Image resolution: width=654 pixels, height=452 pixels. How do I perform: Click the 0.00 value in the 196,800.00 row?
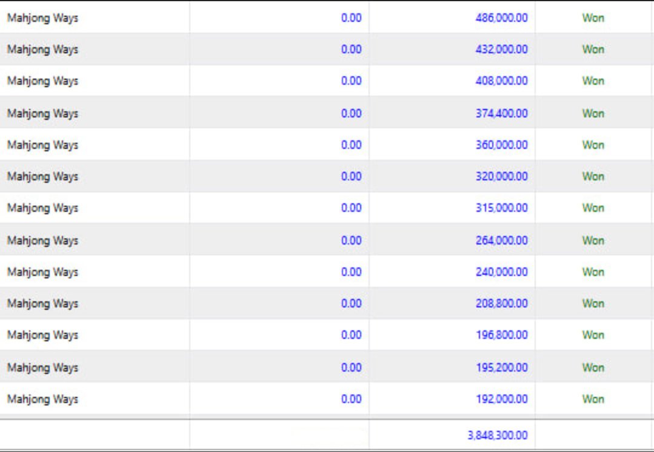tap(351, 335)
